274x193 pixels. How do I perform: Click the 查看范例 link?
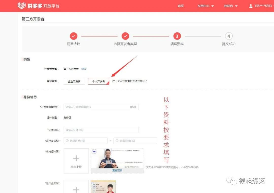pyautogui.click(x=117, y=170)
